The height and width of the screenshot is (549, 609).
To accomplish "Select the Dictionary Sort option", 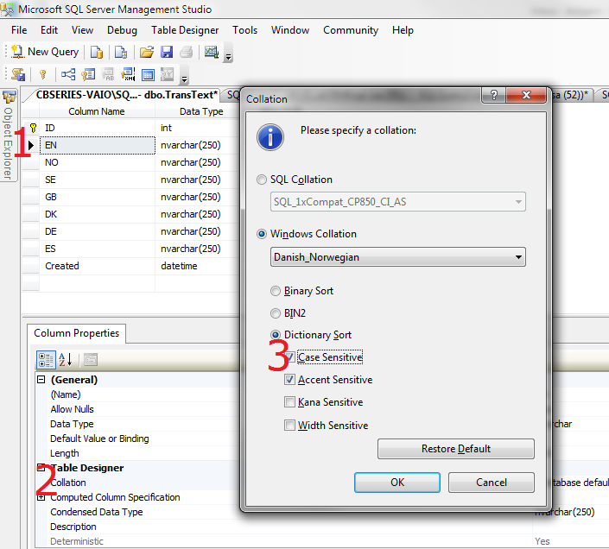I will (x=276, y=335).
